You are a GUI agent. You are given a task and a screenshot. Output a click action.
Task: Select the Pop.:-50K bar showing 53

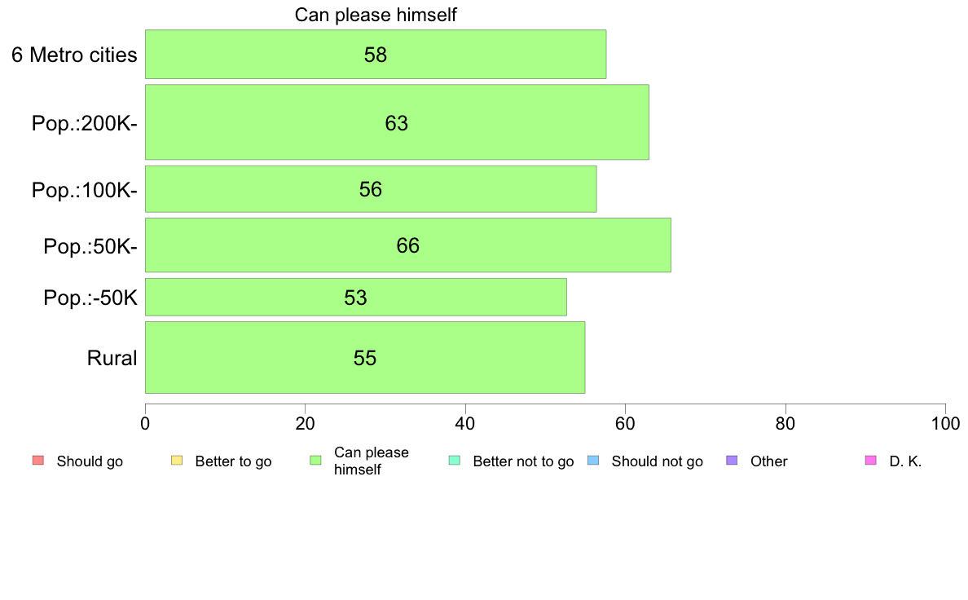point(355,298)
